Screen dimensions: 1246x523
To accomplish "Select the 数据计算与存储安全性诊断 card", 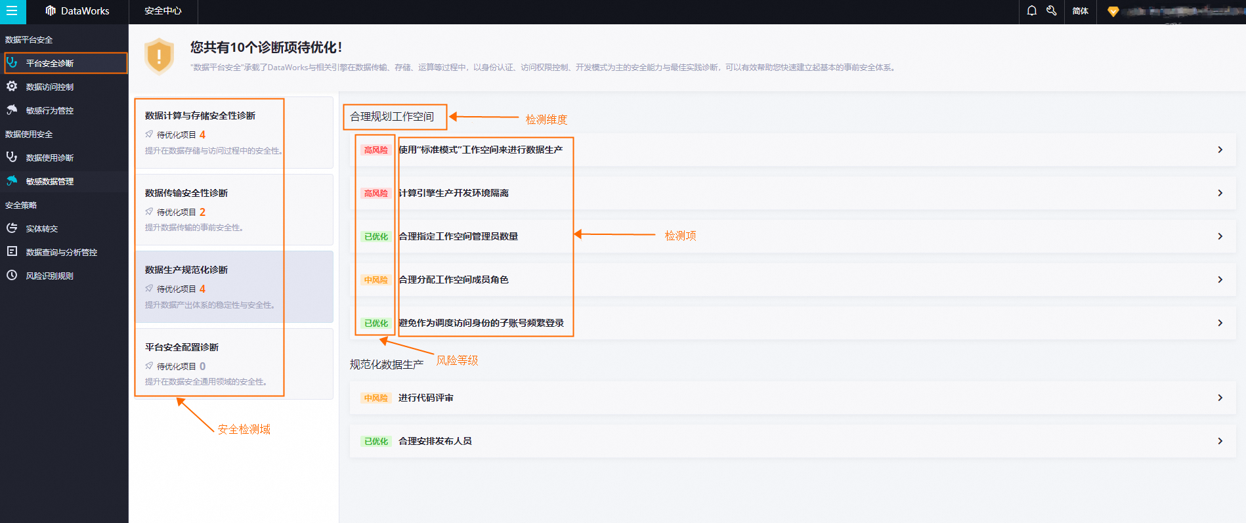I will [234, 133].
